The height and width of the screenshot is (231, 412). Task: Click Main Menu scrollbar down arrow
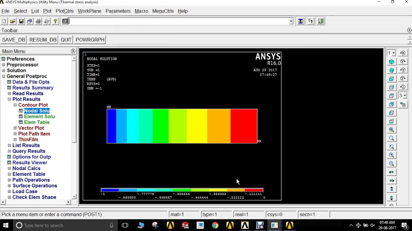point(74,197)
